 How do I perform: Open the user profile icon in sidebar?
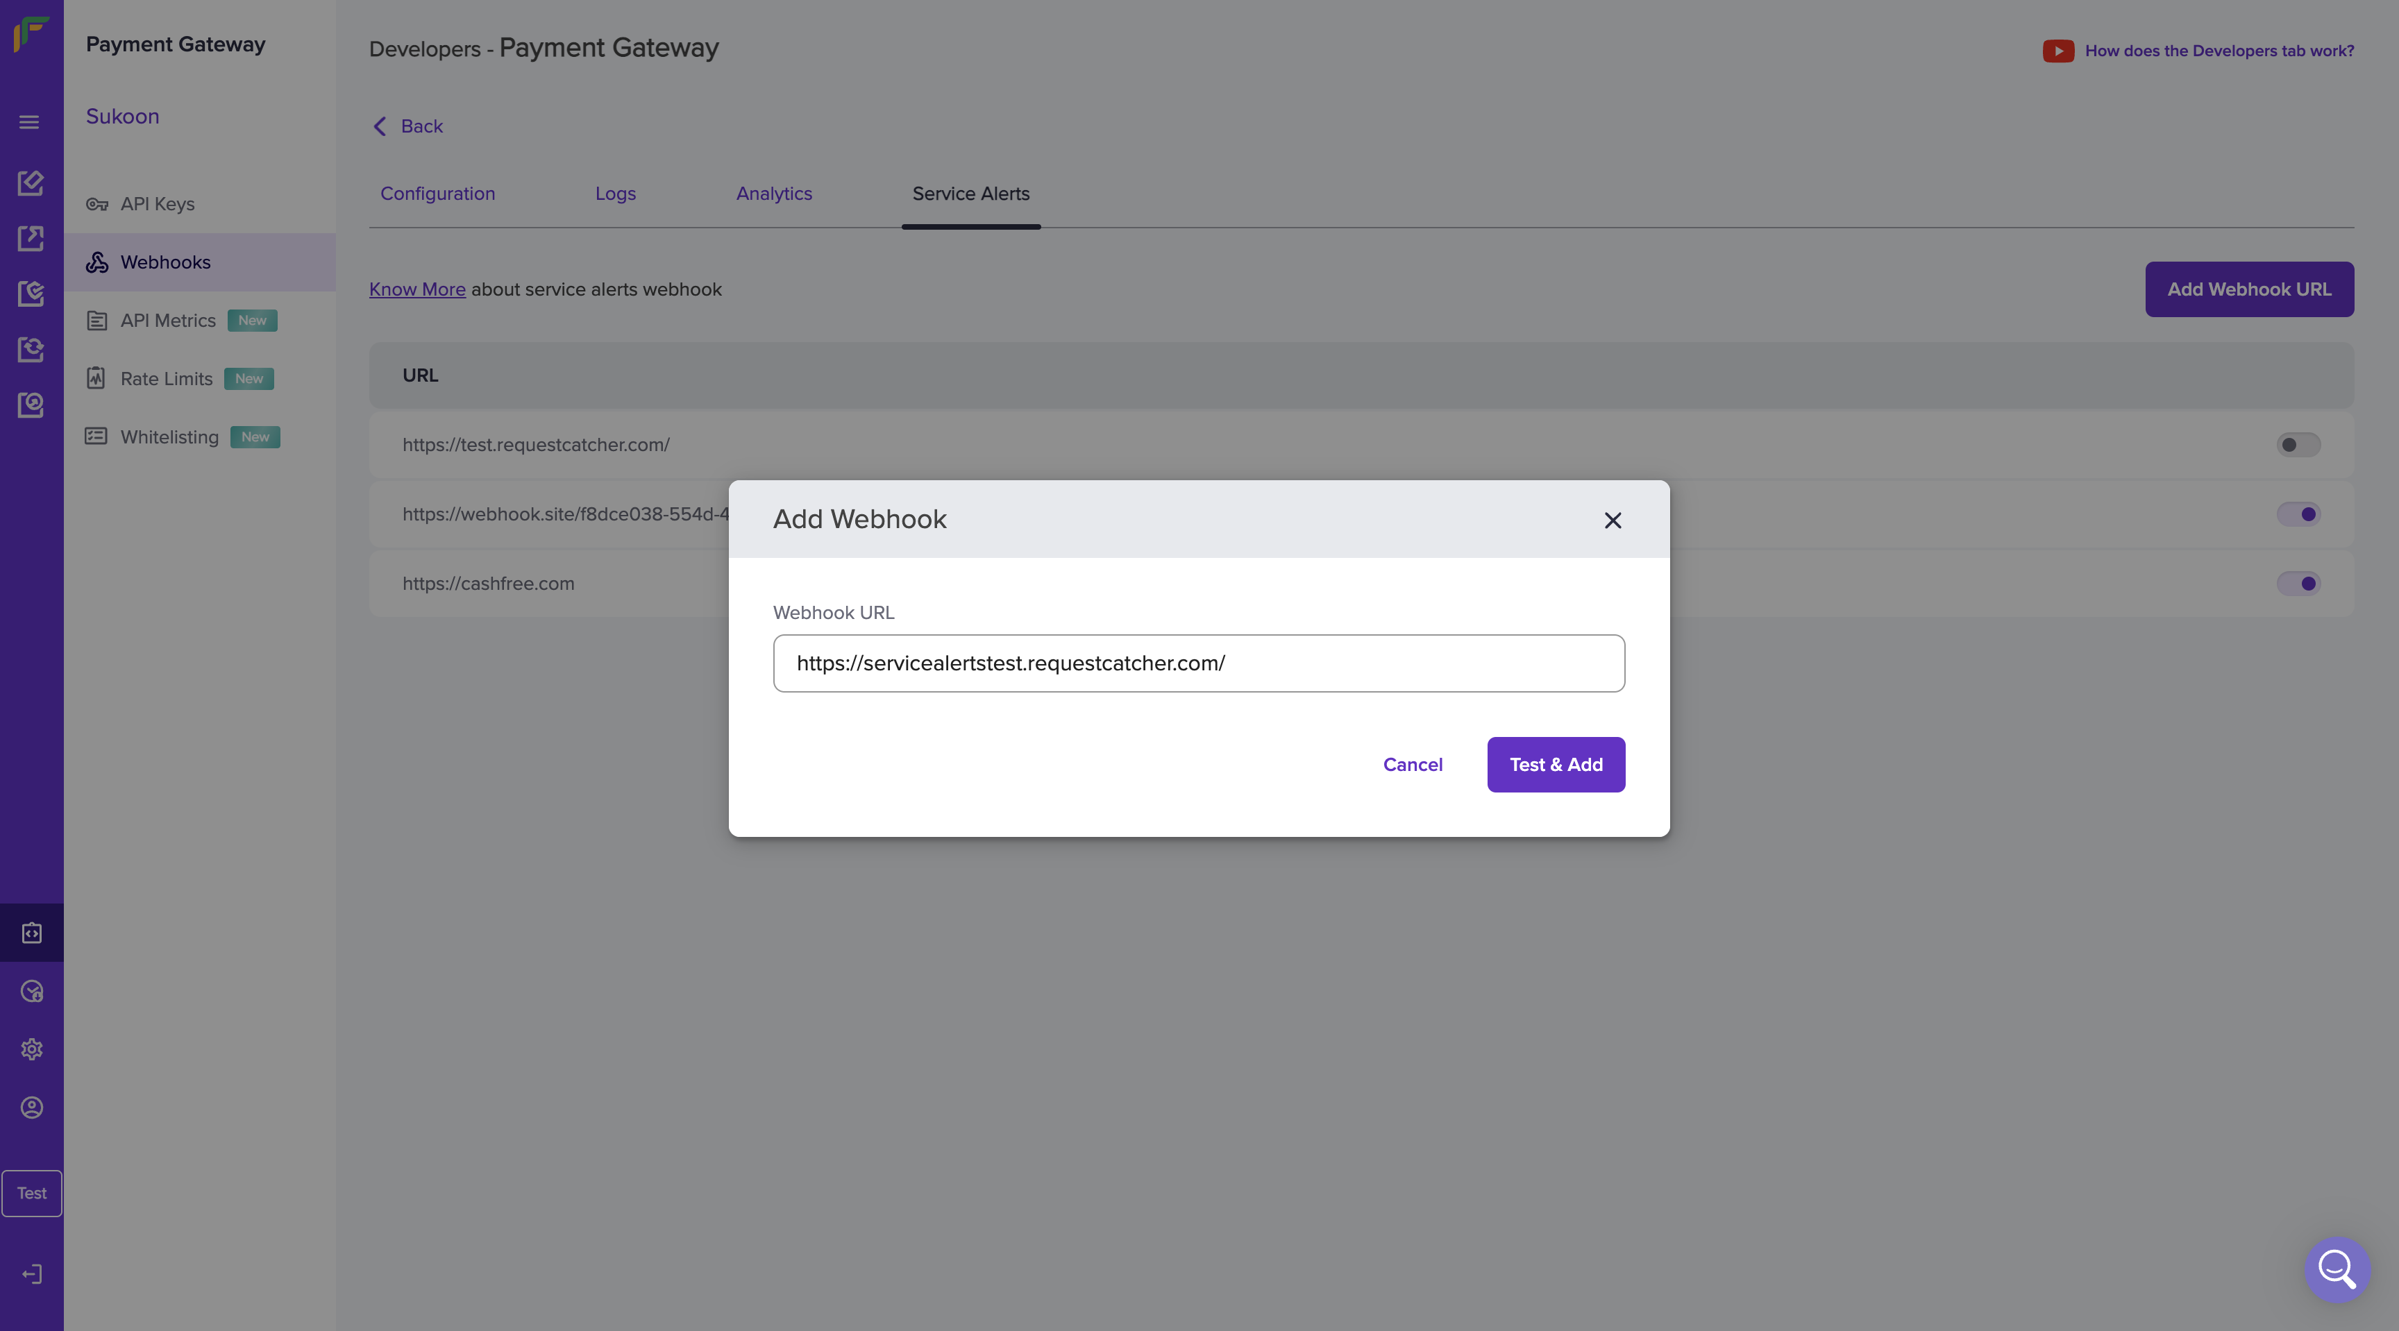tap(32, 1108)
